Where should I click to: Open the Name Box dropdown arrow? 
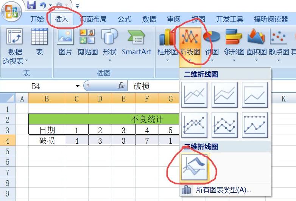(x=78, y=86)
